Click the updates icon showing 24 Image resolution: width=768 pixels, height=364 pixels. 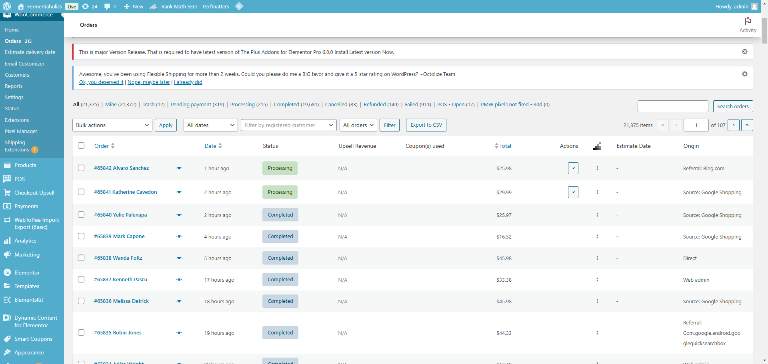pyautogui.click(x=90, y=6)
